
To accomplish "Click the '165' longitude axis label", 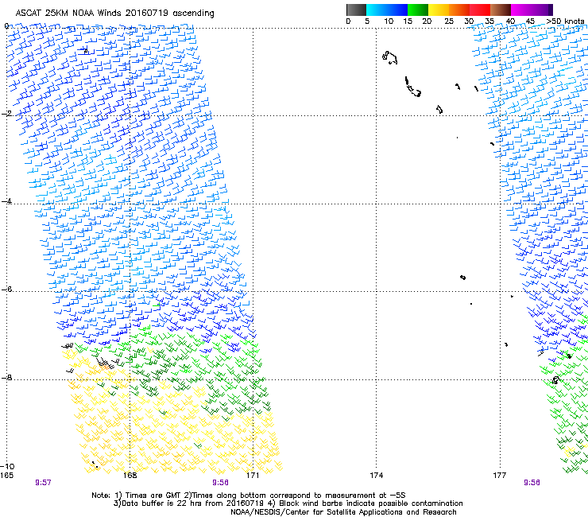I will coord(6,476).
